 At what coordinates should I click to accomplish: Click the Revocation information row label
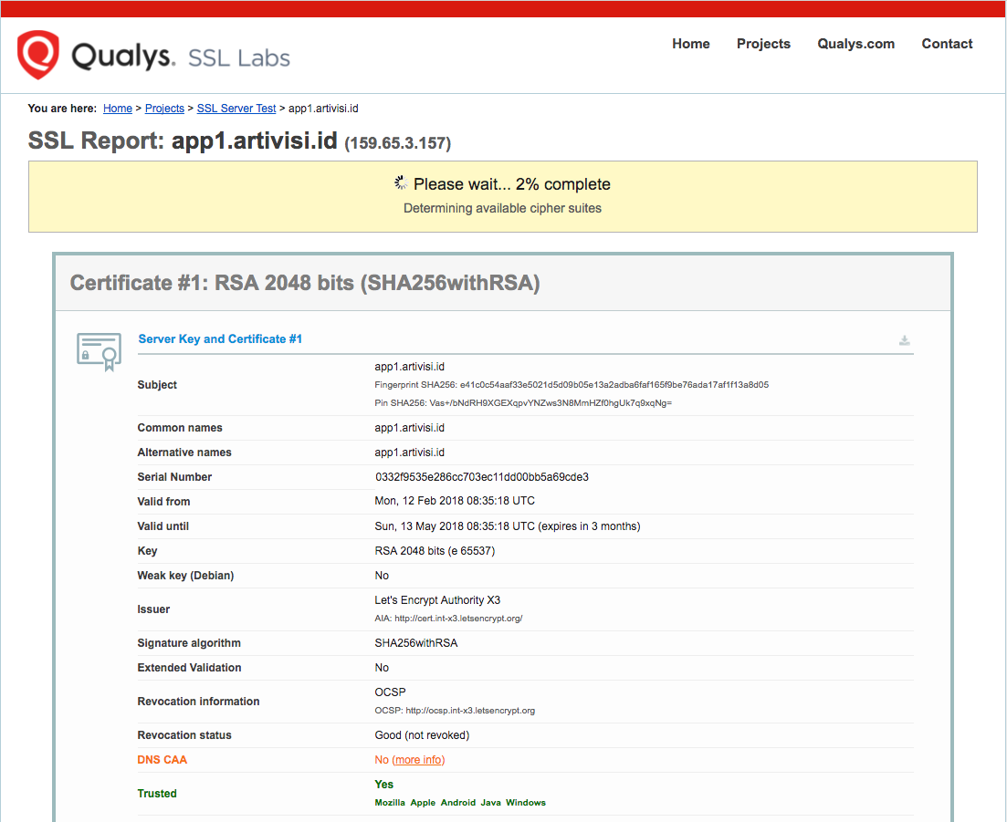pos(198,702)
